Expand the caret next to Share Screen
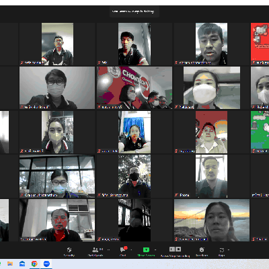 point(155,249)
